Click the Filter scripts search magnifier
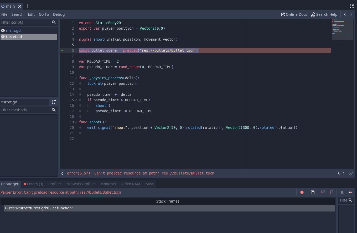Viewport: 357px width, 233px height. (x=54, y=22)
